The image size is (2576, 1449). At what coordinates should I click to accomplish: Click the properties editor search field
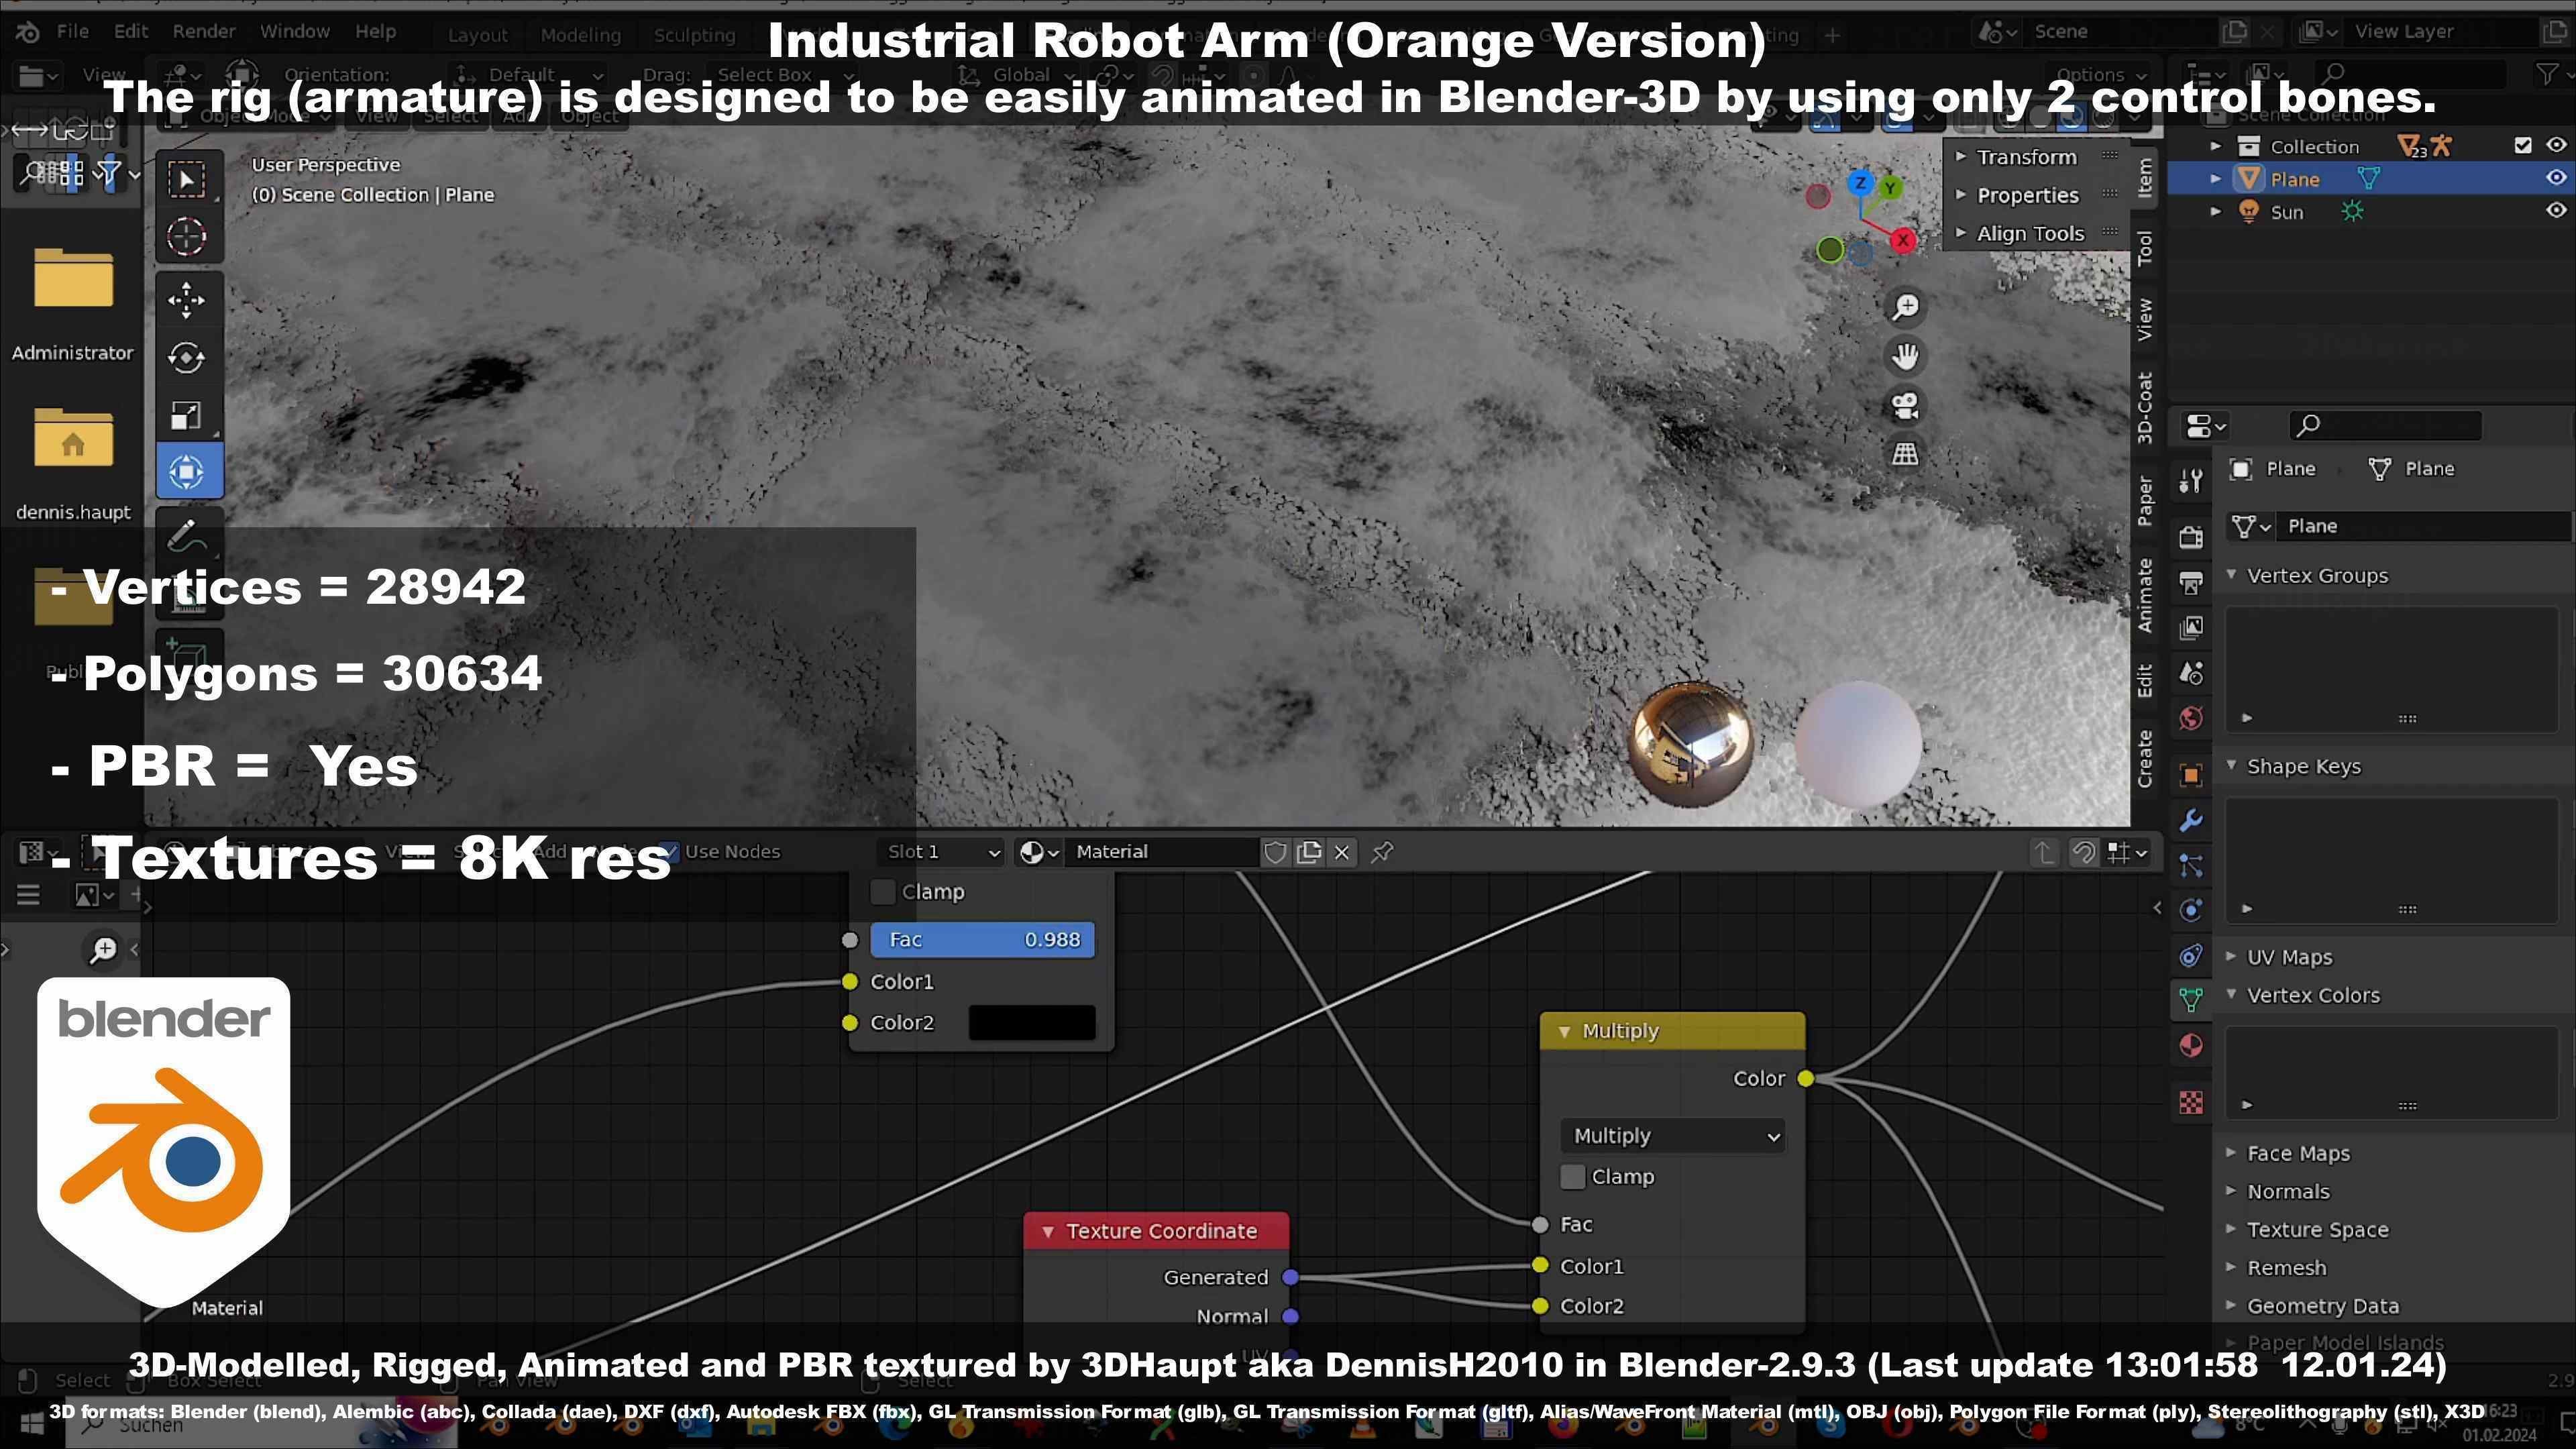tap(2385, 425)
